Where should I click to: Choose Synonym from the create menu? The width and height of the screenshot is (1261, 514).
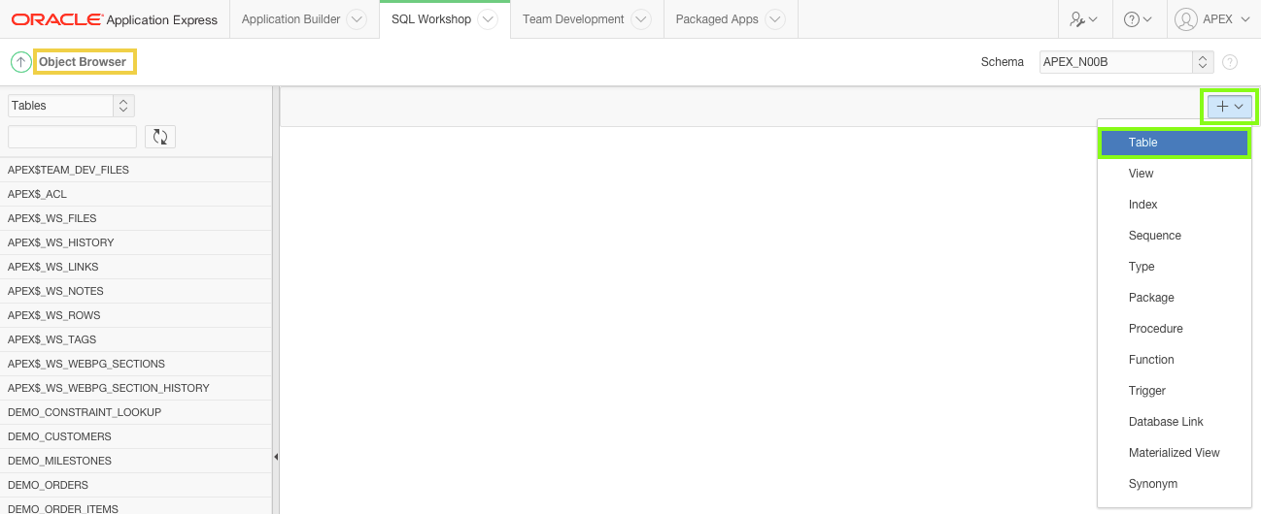pos(1174,484)
